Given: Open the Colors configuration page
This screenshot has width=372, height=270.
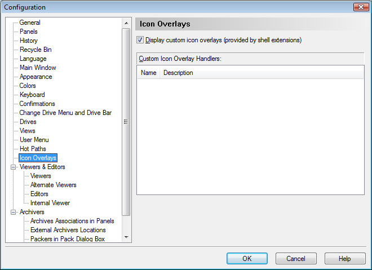Looking at the screenshot, I should 28,86.
